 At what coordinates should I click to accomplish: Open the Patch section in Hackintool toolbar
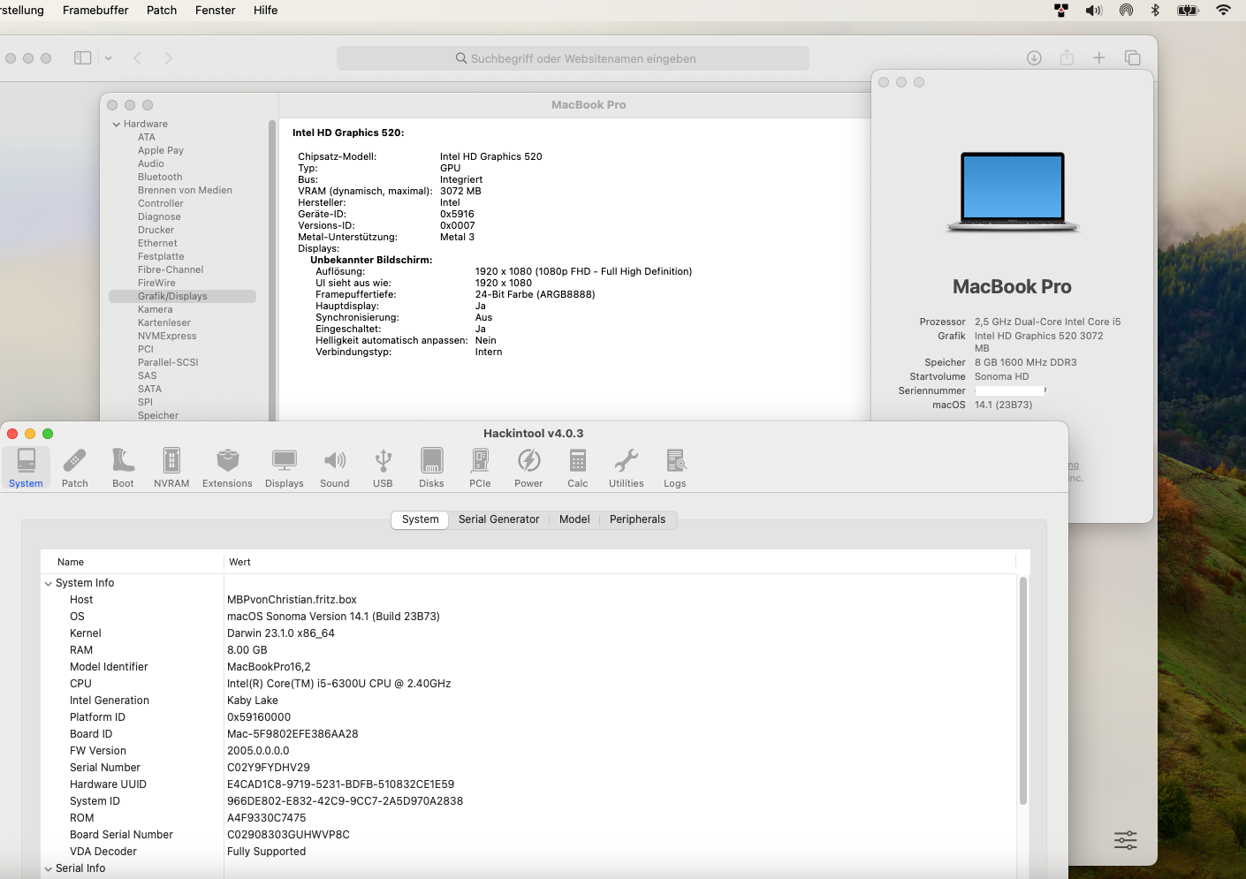click(x=74, y=467)
